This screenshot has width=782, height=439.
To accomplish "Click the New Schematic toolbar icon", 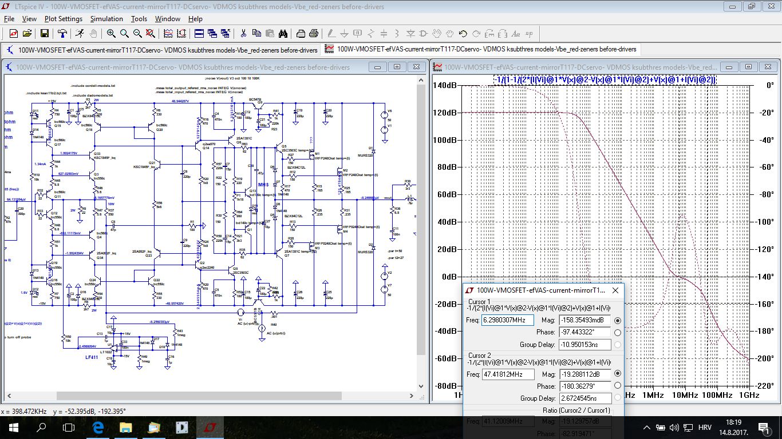I will pos(14,33).
